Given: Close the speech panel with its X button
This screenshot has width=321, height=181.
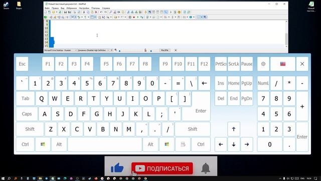Looking at the screenshot, I should click(176, 50).
